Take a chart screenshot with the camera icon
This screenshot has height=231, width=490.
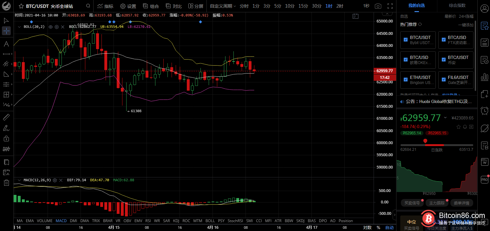click(x=378, y=6)
